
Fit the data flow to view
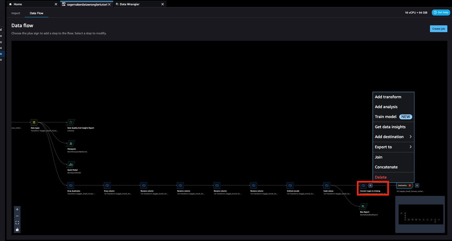click(17, 222)
